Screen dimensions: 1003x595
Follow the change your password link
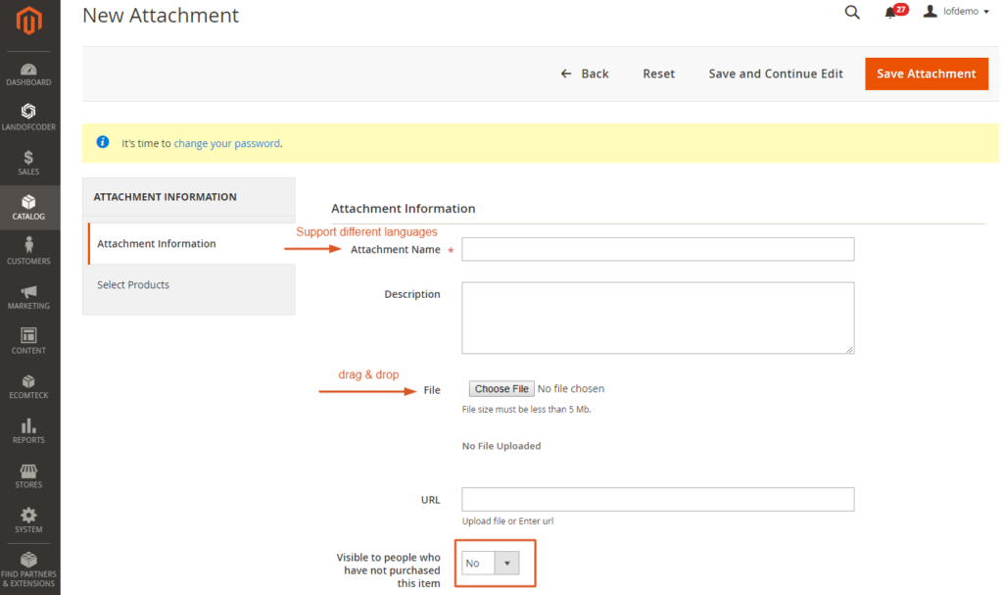(226, 143)
